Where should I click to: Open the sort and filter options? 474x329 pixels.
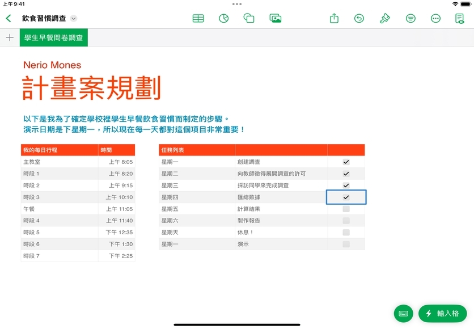410,18
